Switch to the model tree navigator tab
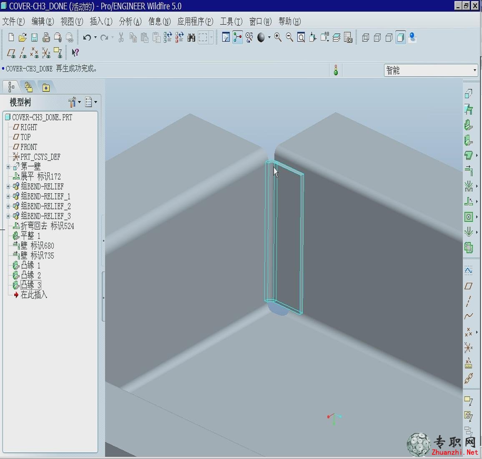482x459 pixels. click(11, 87)
